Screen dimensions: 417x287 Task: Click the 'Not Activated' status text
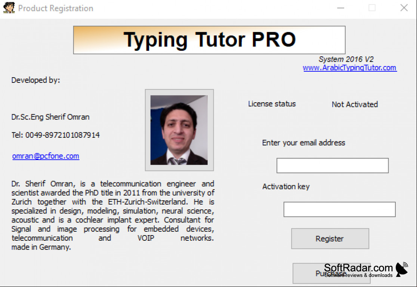click(355, 104)
